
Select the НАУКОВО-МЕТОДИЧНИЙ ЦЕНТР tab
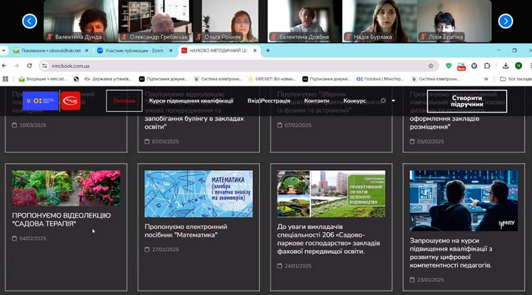coord(219,51)
